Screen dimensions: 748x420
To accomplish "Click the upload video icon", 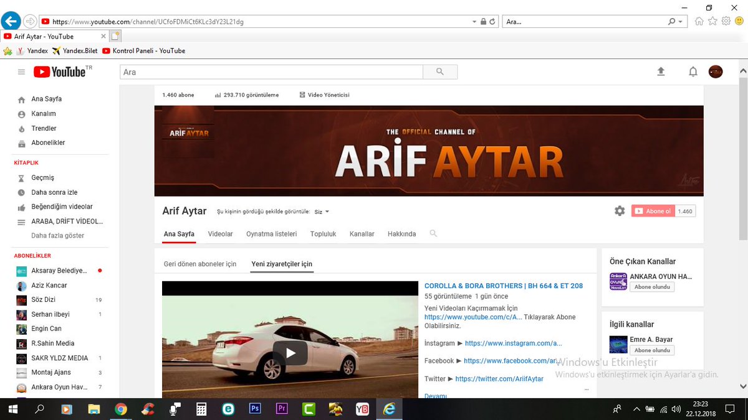I will point(661,72).
